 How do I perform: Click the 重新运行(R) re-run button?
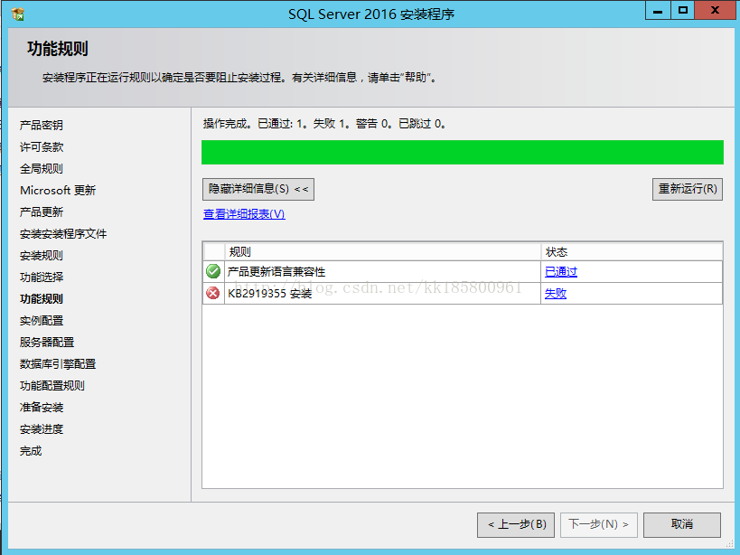687,189
